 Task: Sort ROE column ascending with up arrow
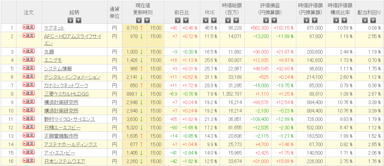206,20
